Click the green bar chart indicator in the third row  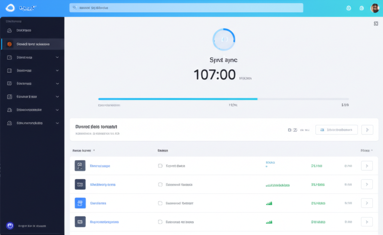tap(269, 203)
